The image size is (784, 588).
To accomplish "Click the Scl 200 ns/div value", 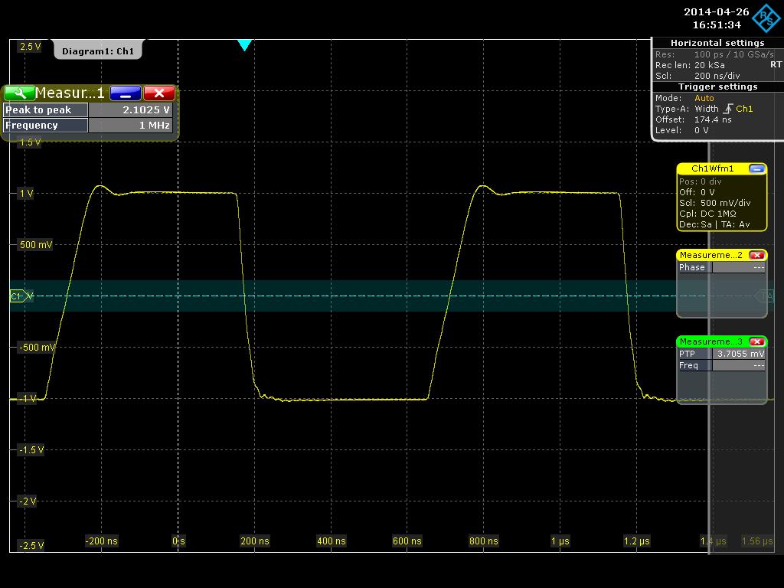I will click(717, 76).
